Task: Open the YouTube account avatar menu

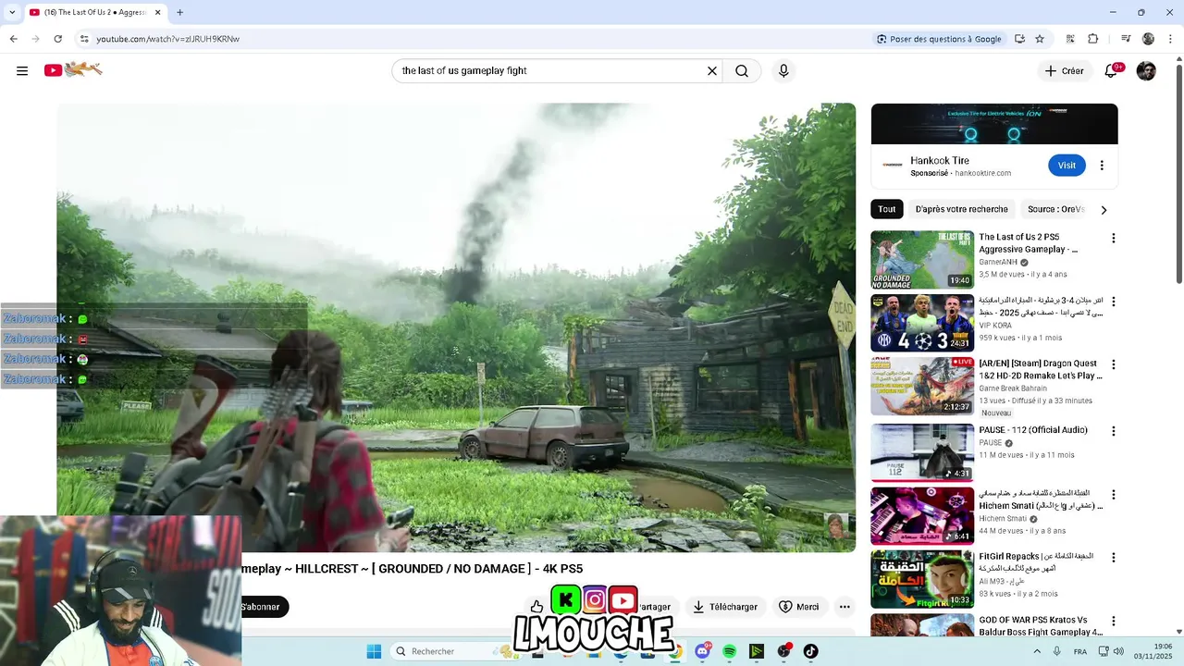Action: click(x=1146, y=71)
